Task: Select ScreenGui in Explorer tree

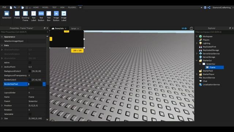Action: point(211,64)
